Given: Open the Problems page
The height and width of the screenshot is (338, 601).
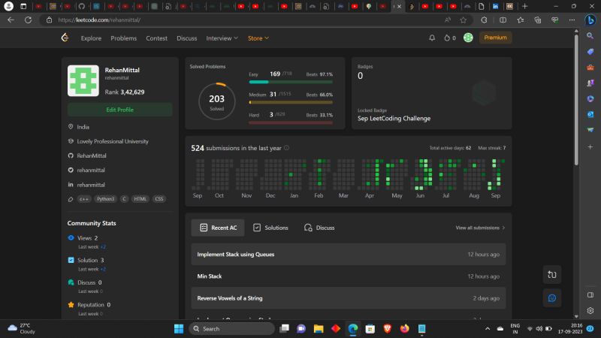Looking at the screenshot, I should point(123,38).
